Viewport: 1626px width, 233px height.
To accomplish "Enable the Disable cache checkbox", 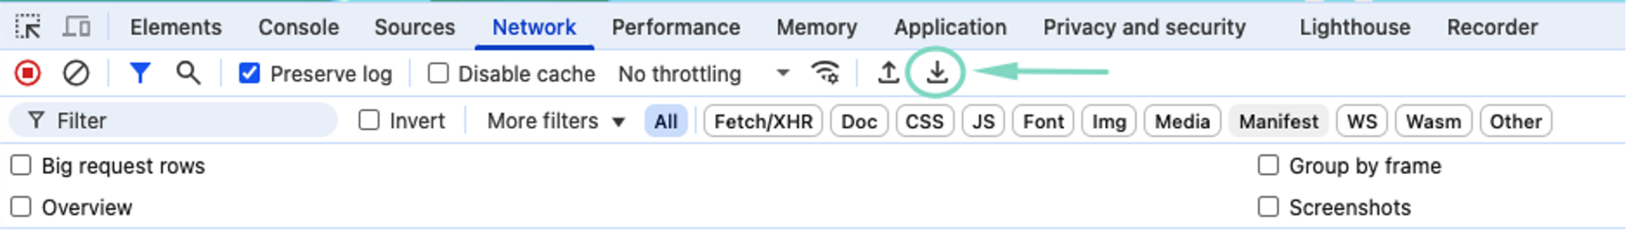I will tap(438, 73).
